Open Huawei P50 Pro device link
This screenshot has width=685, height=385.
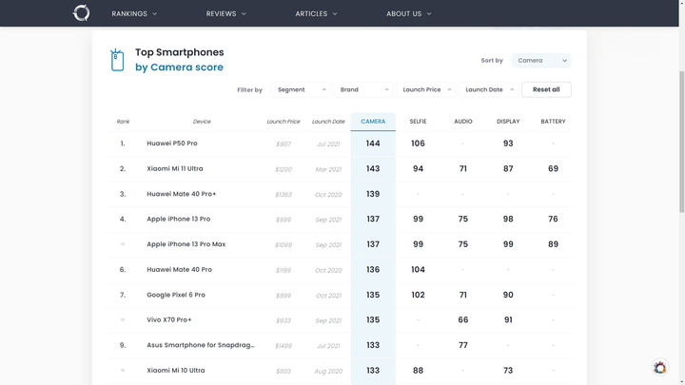point(172,144)
